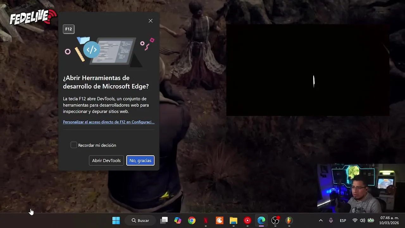Open the Crunchyroll app in the taskbar

(x=220, y=220)
